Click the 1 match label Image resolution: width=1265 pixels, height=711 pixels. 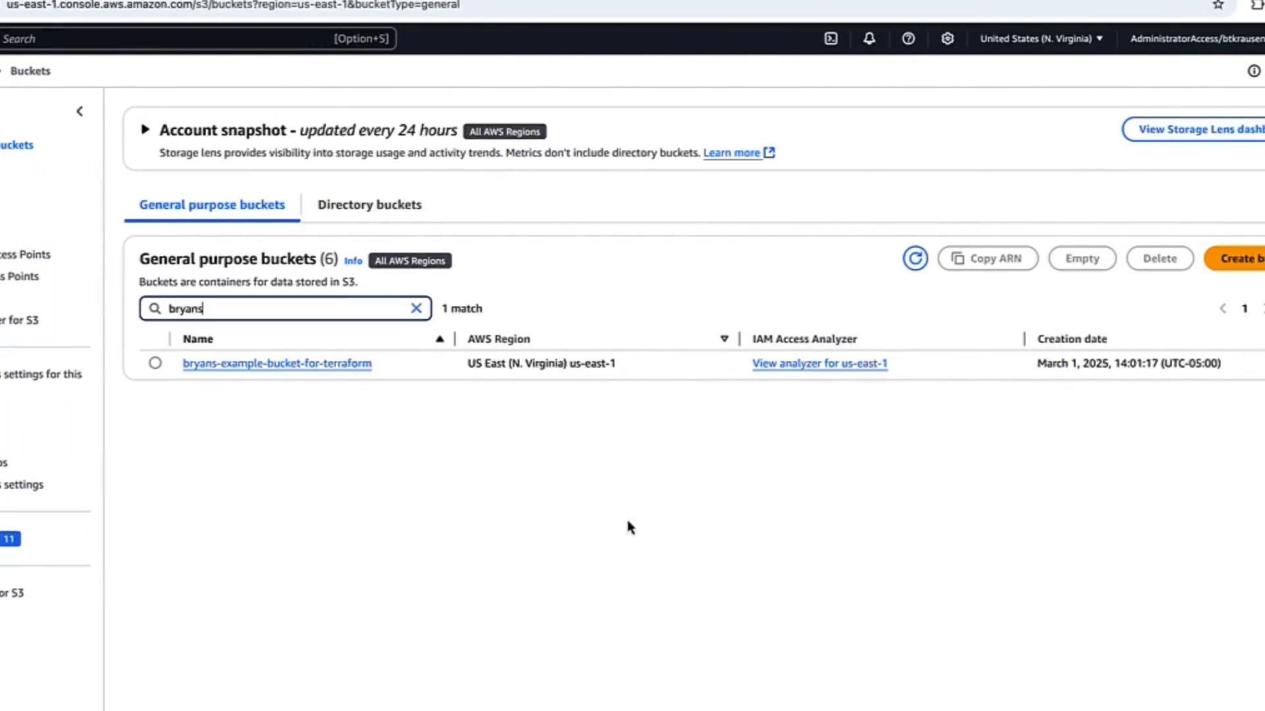[462, 308]
